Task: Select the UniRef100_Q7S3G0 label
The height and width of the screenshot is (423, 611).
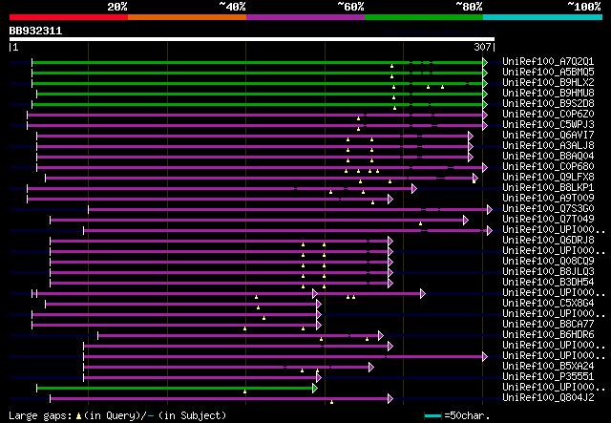Action: point(548,209)
